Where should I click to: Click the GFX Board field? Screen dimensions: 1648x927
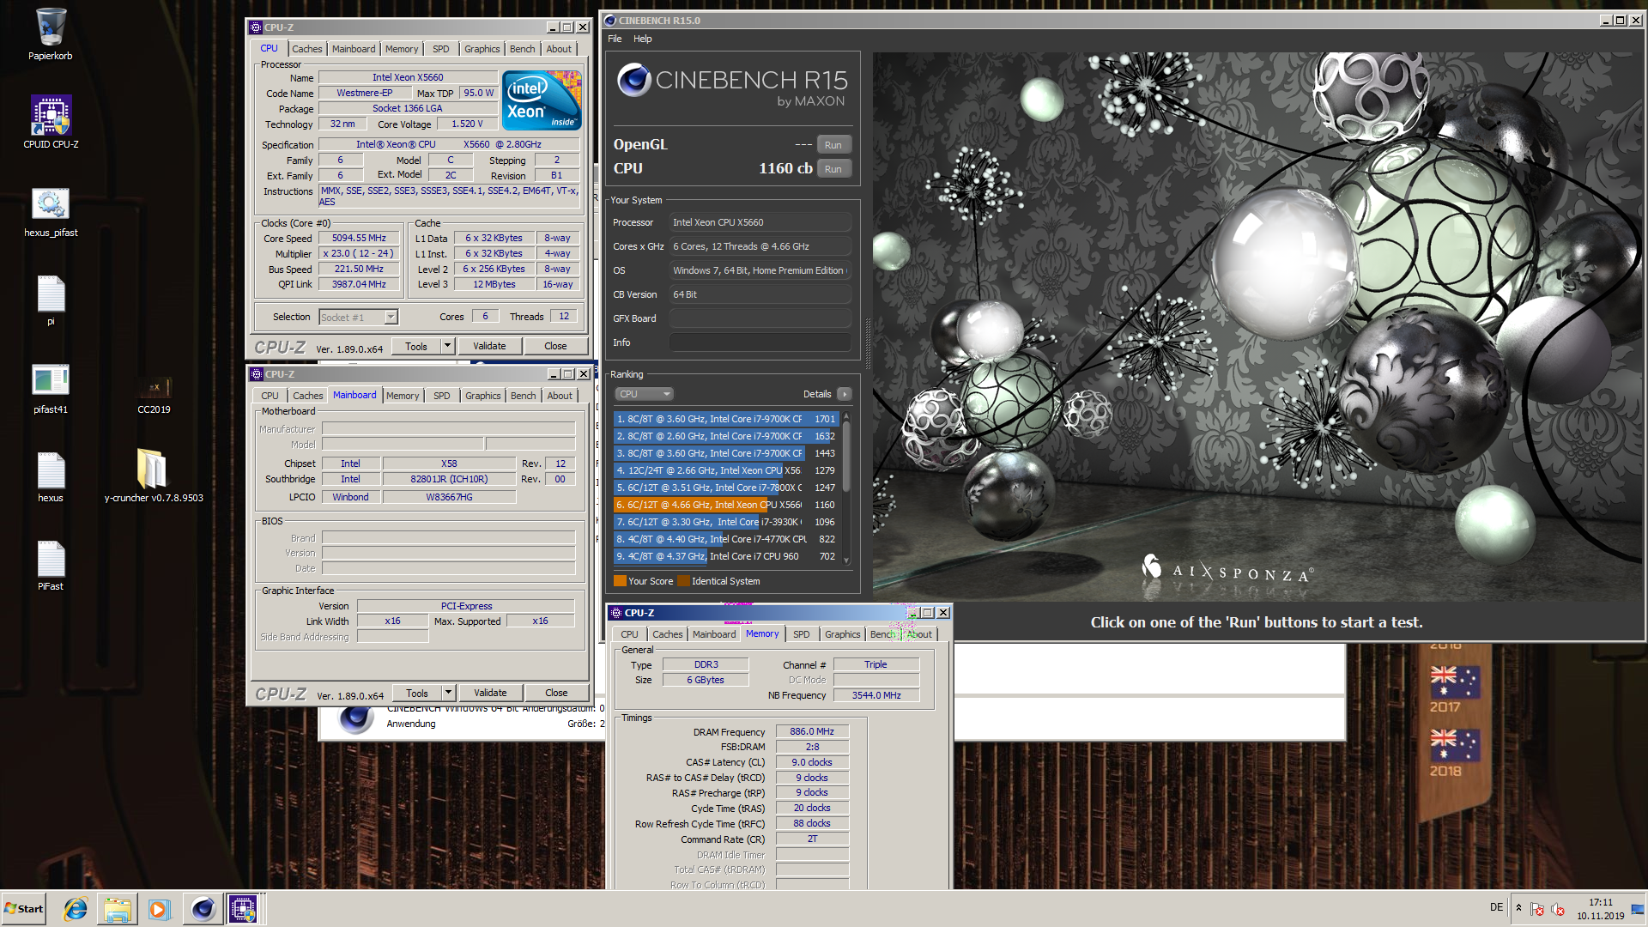click(760, 318)
